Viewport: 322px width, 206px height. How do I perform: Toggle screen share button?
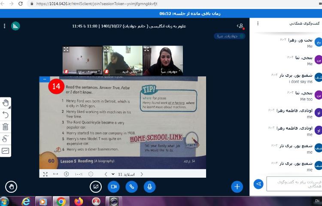96,187
